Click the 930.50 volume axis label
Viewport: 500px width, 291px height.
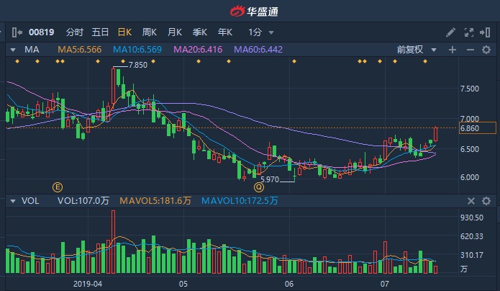[472, 218]
